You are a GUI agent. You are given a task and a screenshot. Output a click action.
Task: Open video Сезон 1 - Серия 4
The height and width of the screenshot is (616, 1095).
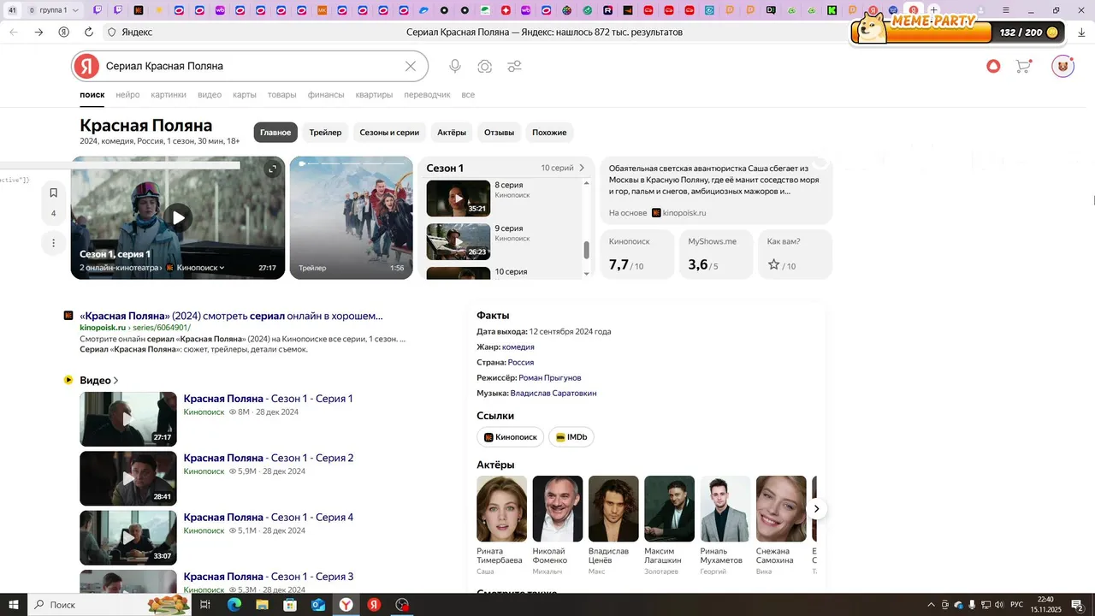tap(269, 518)
